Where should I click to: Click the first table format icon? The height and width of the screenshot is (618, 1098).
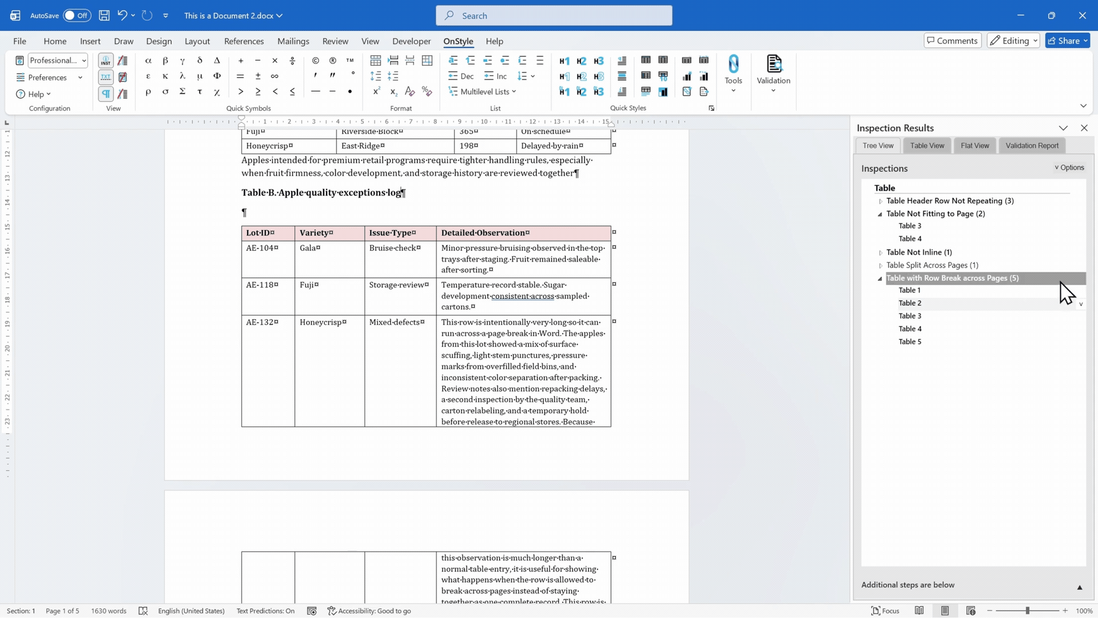coord(376,61)
